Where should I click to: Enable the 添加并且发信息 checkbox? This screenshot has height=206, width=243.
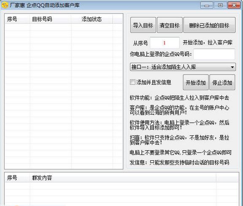click(x=132, y=82)
